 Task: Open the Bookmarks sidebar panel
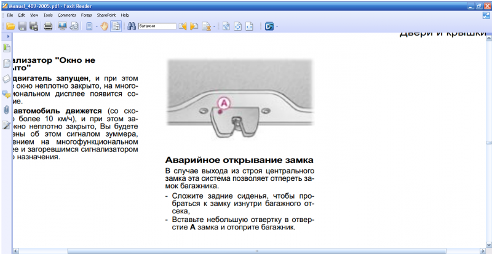coord(7,48)
